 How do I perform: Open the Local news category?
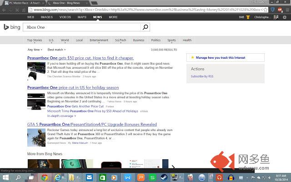[x=79, y=40]
